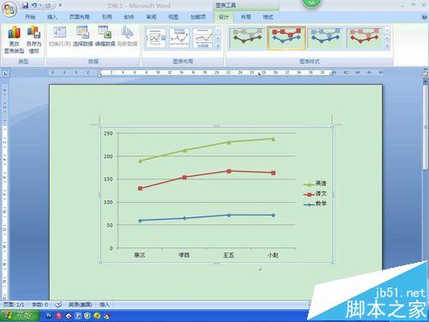Save the document from quick access toolbar
This screenshot has width=429, height=322.
click(x=25, y=5)
